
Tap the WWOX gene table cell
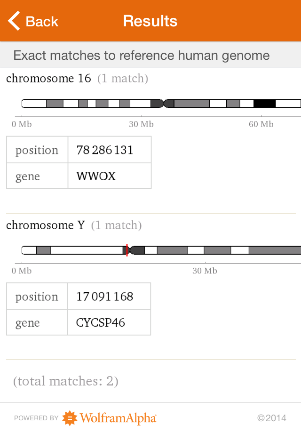[109, 176]
